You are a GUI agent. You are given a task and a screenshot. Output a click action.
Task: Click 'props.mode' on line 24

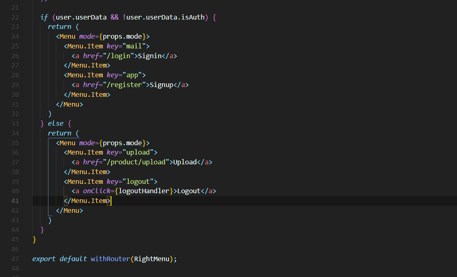tap(122, 37)
